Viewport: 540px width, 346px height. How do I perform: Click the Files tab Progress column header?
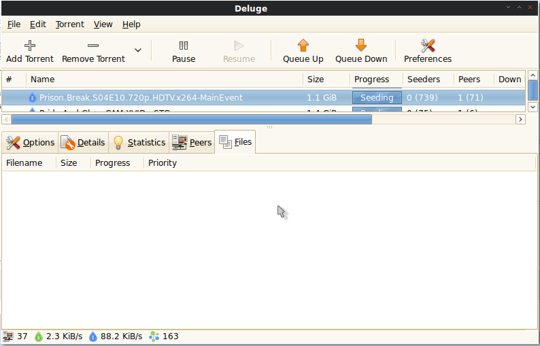117,163
